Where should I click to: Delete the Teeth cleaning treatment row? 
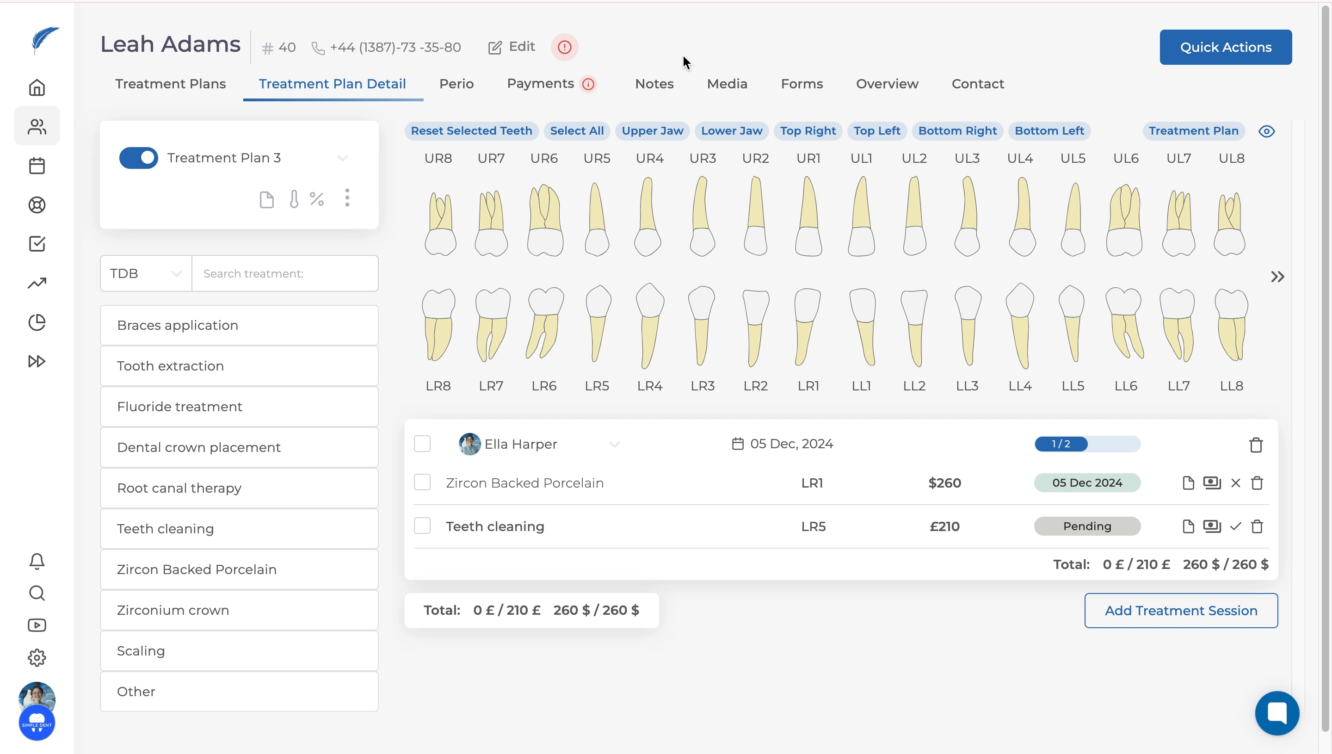pos(1257,527)
